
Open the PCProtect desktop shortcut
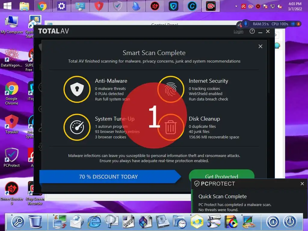[12, 158]
